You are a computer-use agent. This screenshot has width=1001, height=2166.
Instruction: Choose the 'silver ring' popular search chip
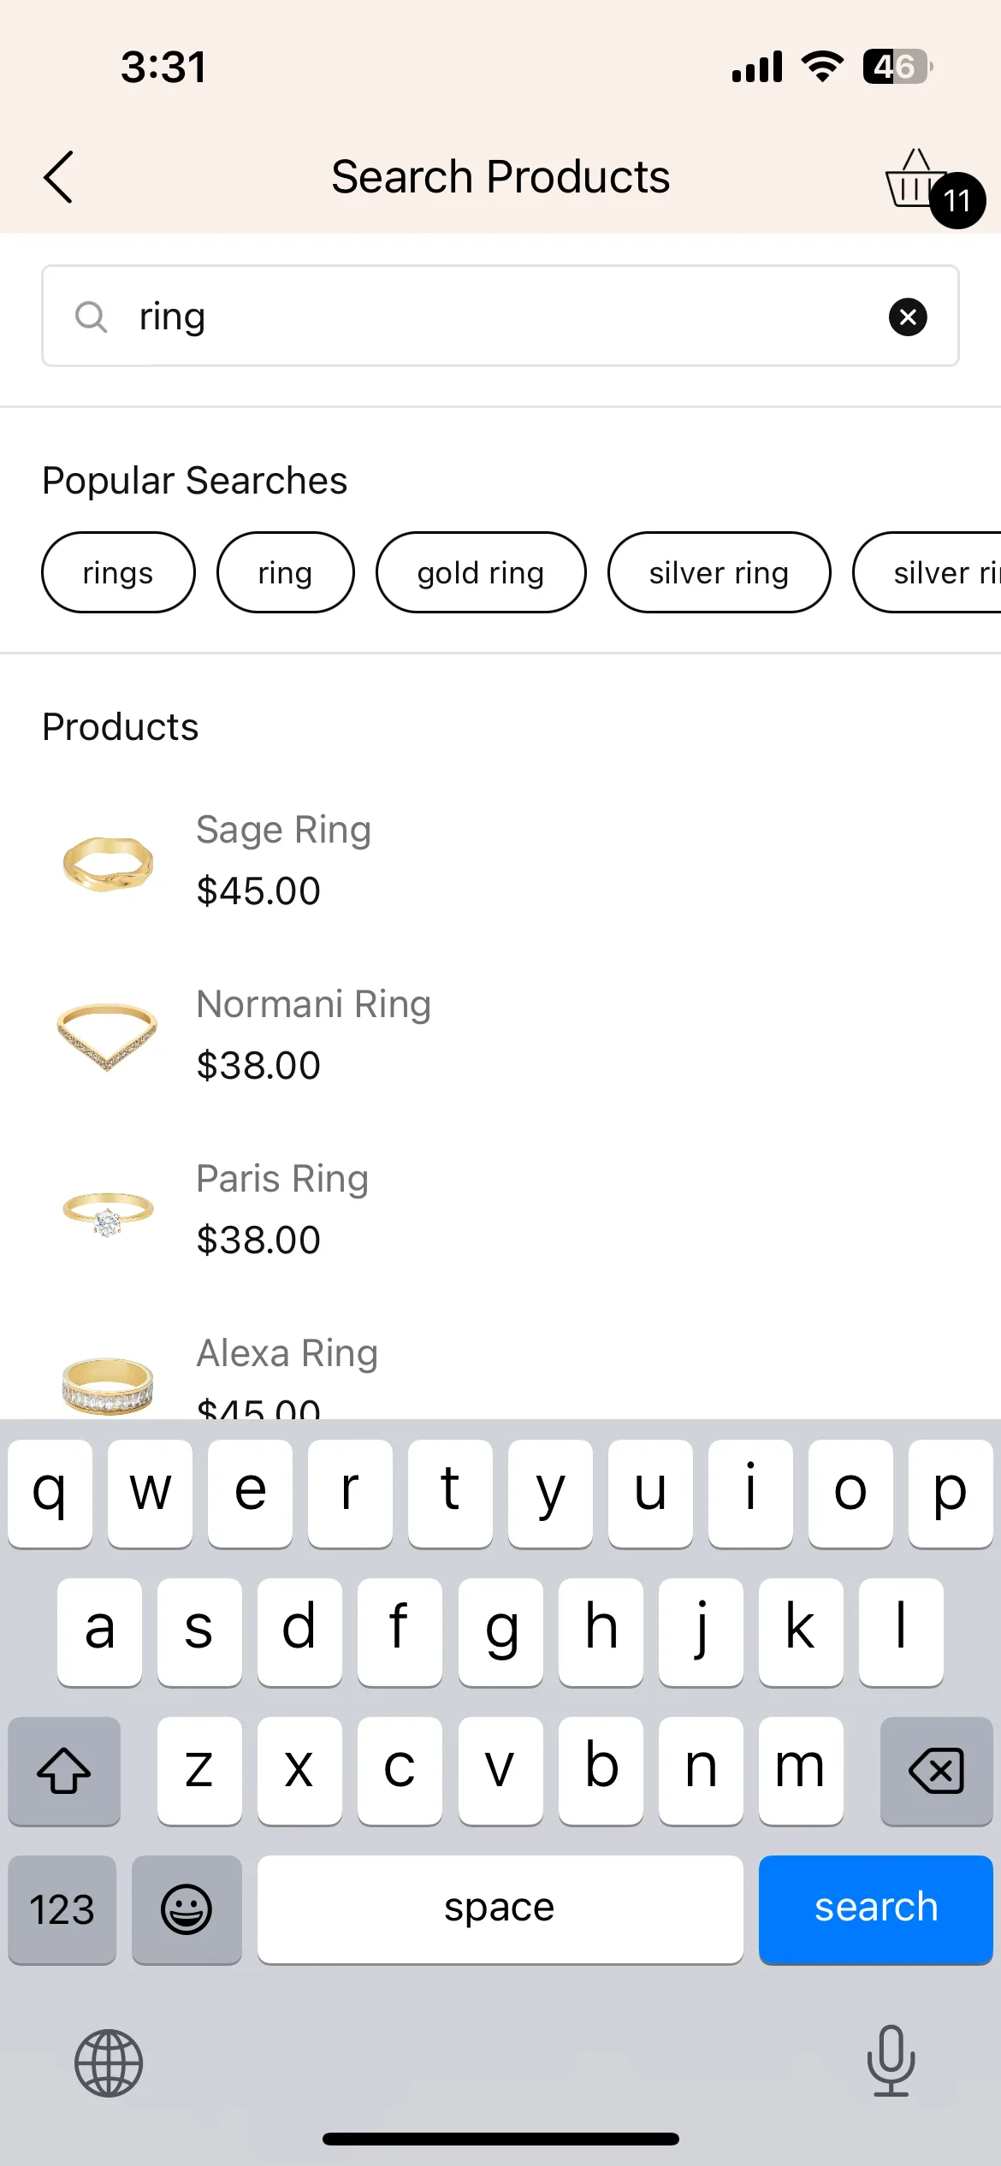tap(719, 572)
